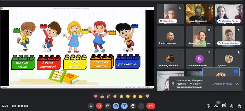The image size is (245, 111).
Task: Click the B avatar of Магіпа Шеденко
Action: [x=200, y=59]
